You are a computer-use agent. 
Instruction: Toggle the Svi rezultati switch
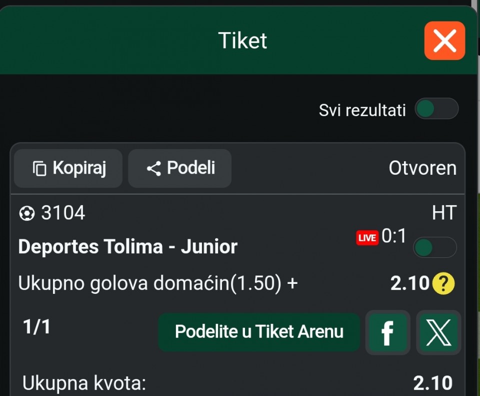(x=436, y=109)
